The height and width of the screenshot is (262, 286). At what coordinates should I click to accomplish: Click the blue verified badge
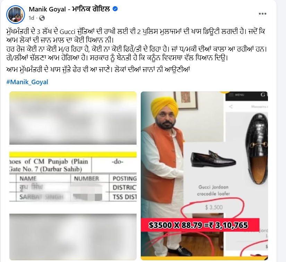click(x=115, y=9)
